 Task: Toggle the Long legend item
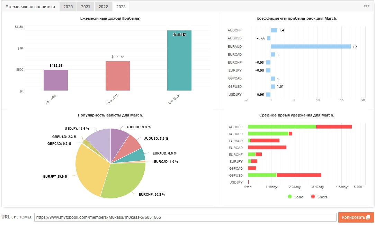296,197
